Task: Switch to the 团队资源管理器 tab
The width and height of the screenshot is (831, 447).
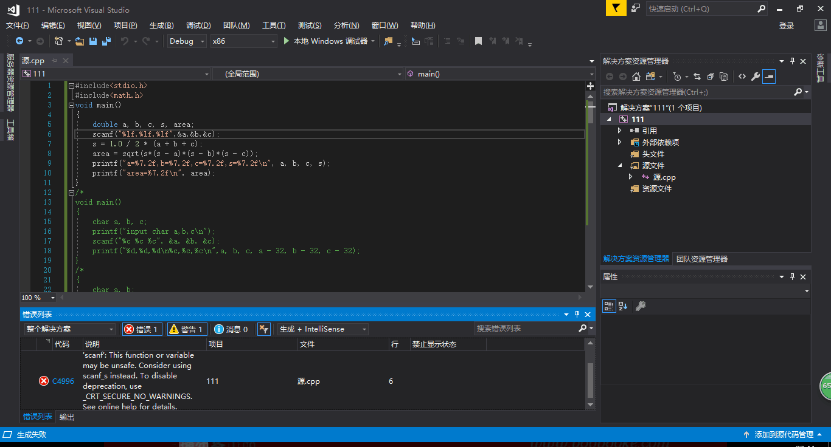Action: (x=702, y=259)
